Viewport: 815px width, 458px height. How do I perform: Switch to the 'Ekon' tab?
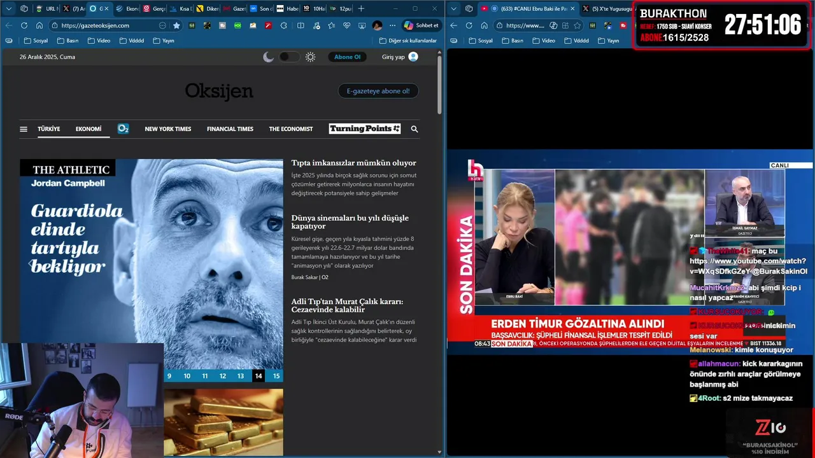127,9
